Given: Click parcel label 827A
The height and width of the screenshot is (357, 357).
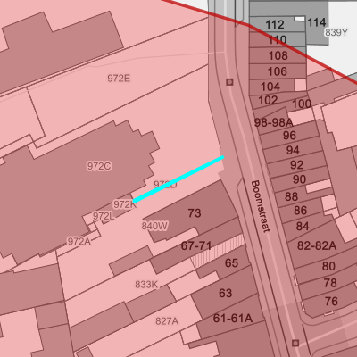Looking at the screenshot, I should point(167,321).
